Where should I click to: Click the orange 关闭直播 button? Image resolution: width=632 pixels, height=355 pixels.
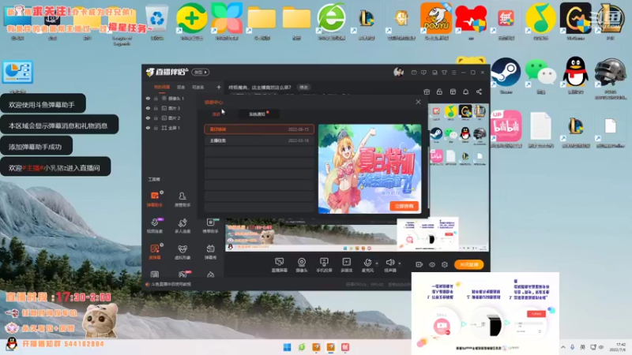click(x=468, y=264)
